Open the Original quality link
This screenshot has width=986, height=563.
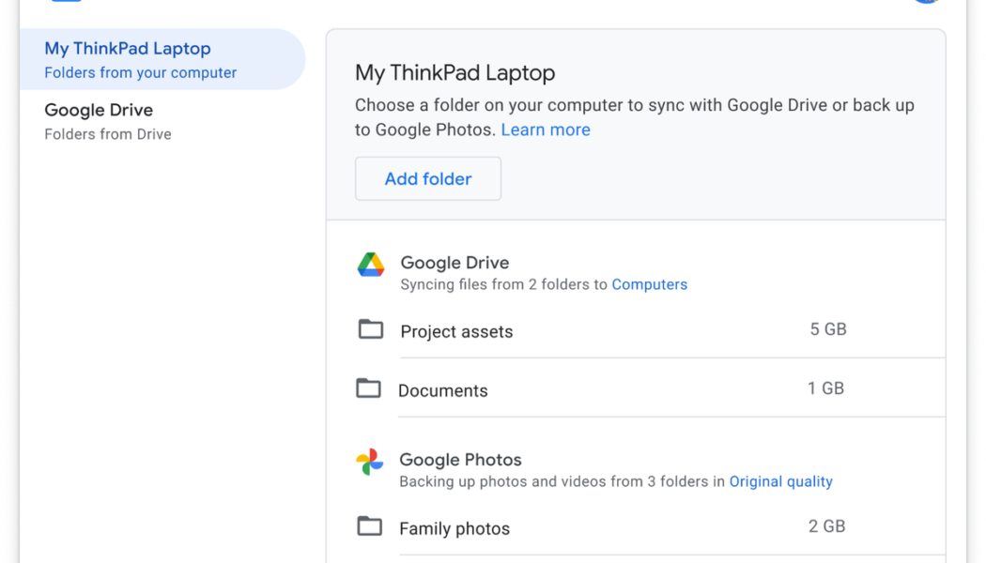(780, 481)
